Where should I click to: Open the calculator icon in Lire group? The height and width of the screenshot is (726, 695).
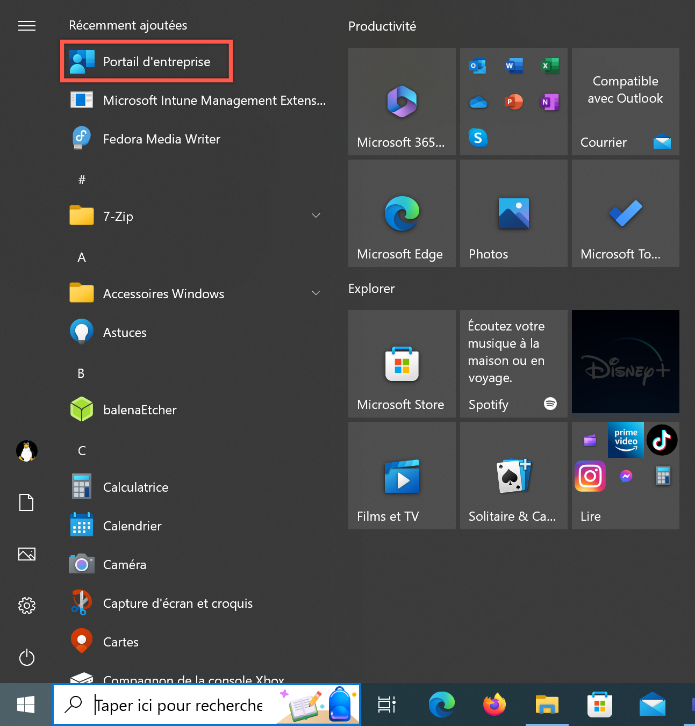(x=663, y=476)
